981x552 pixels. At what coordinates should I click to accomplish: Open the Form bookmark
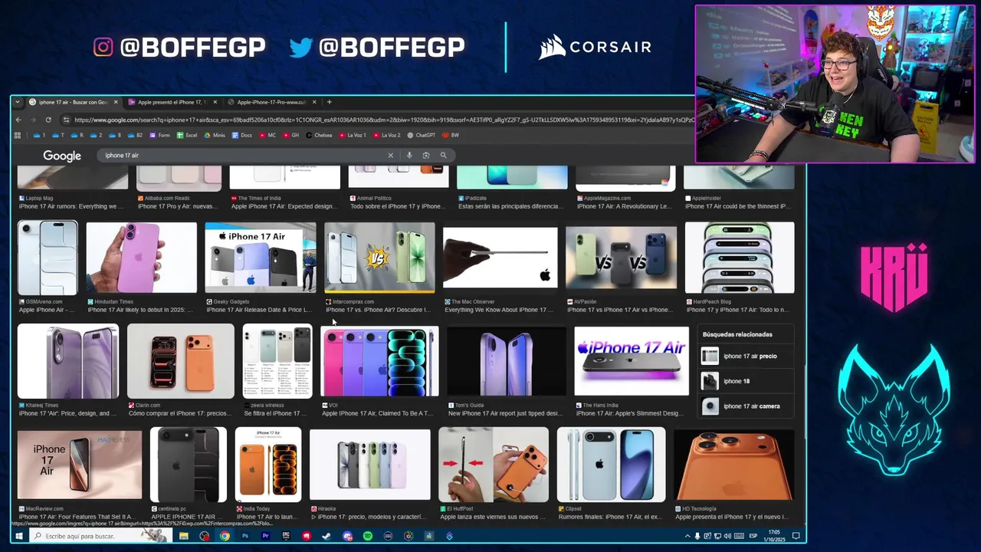click(160, 135)
